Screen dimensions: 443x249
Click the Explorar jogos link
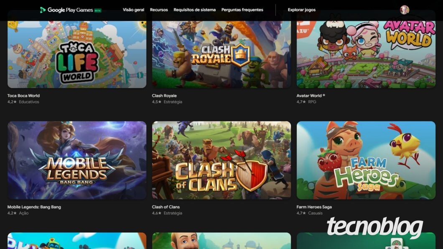pyautogui.click(x=301, y=10)
